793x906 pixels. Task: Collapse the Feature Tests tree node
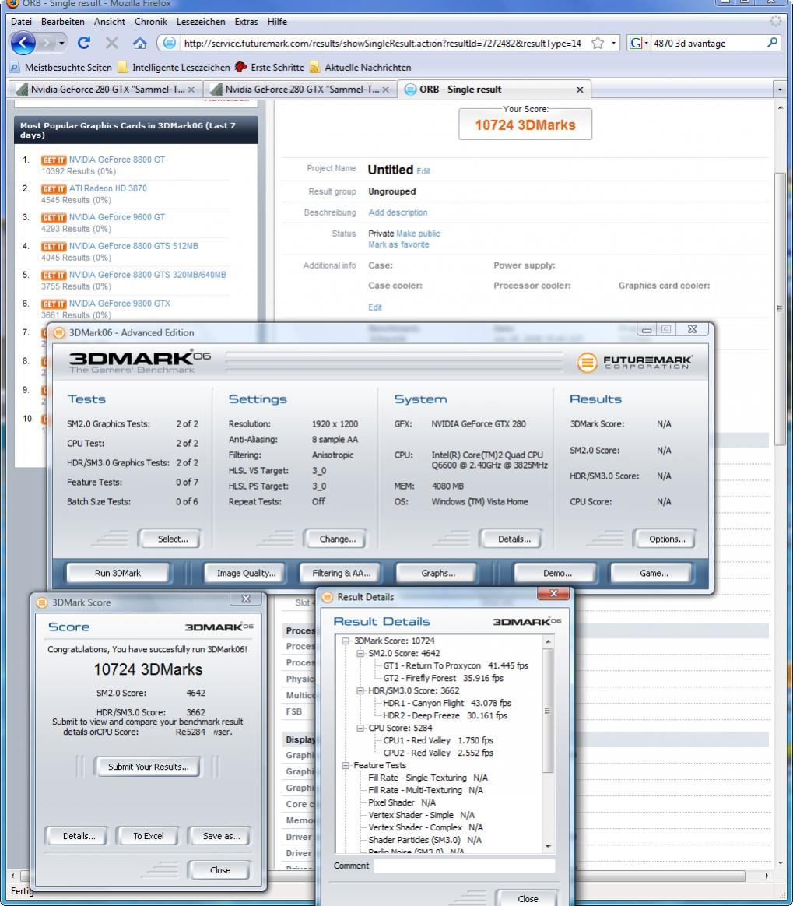[x=346, y=766]
